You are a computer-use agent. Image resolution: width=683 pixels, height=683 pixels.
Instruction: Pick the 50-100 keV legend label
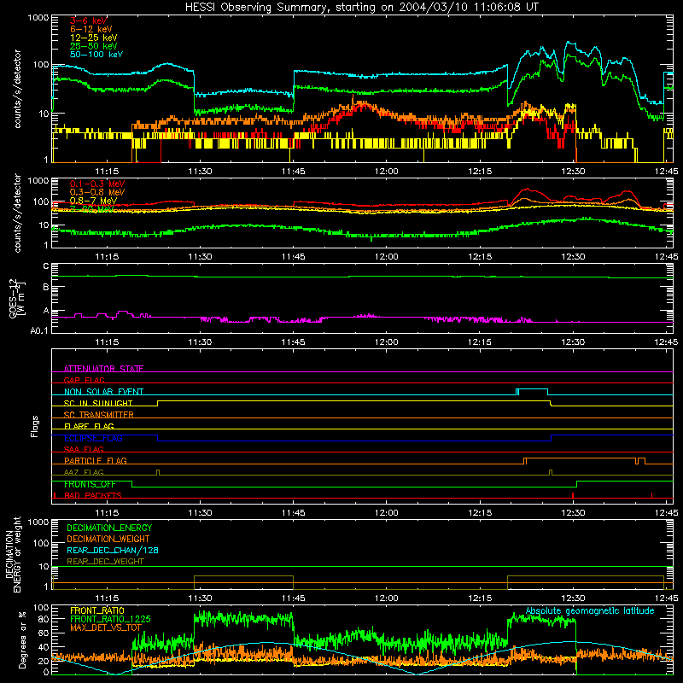(96, 55)
